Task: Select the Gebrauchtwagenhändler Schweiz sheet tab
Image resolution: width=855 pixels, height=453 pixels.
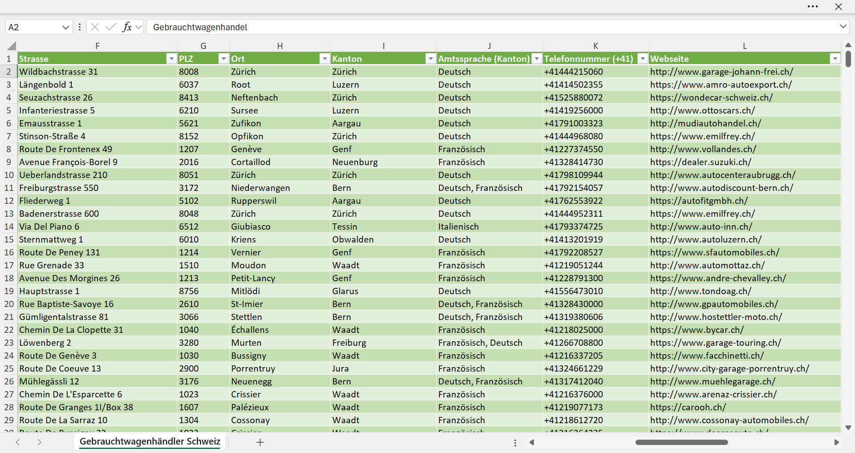Action: click(150, 442)
